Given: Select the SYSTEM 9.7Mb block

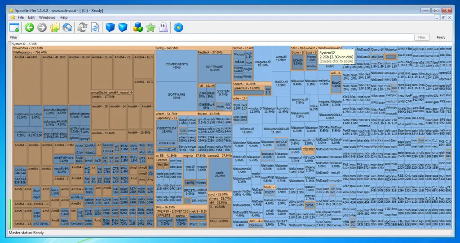Looking at the screenshot, I should [224, 93].
